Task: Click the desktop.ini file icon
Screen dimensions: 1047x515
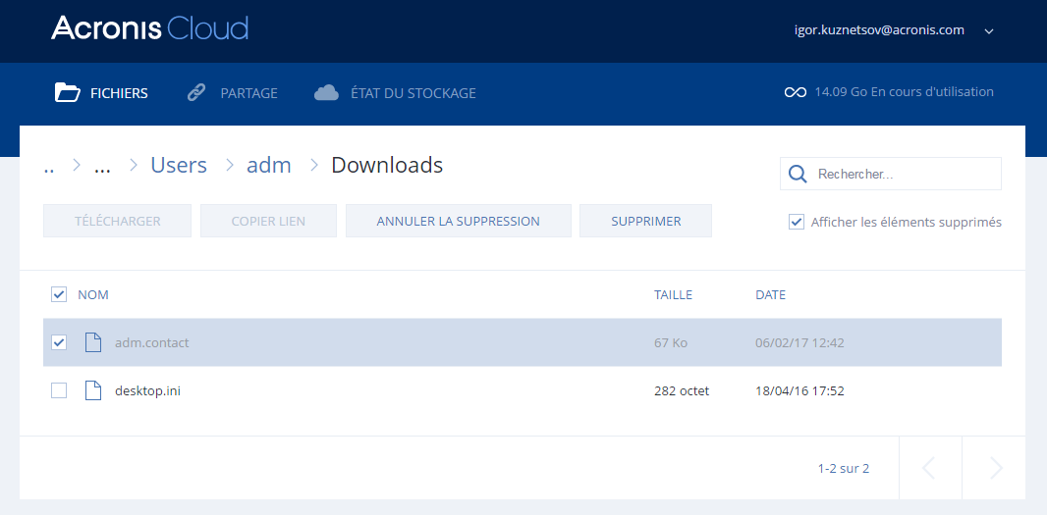Action: pos(93,390)
